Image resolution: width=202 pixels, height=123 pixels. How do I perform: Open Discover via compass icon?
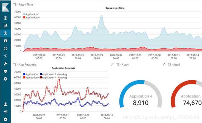tap(5, 18)
